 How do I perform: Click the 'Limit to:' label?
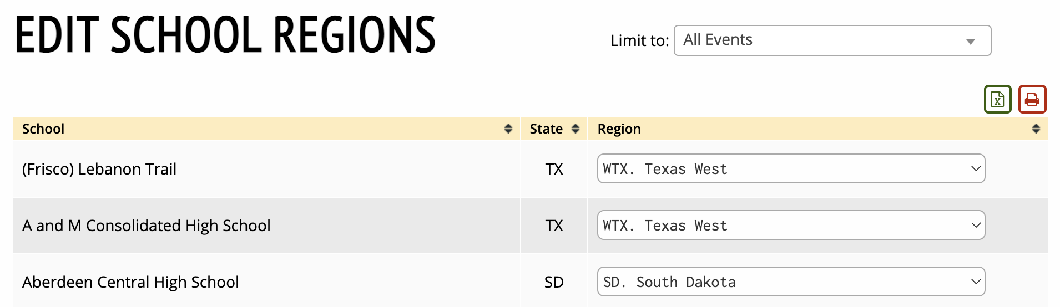639,40
